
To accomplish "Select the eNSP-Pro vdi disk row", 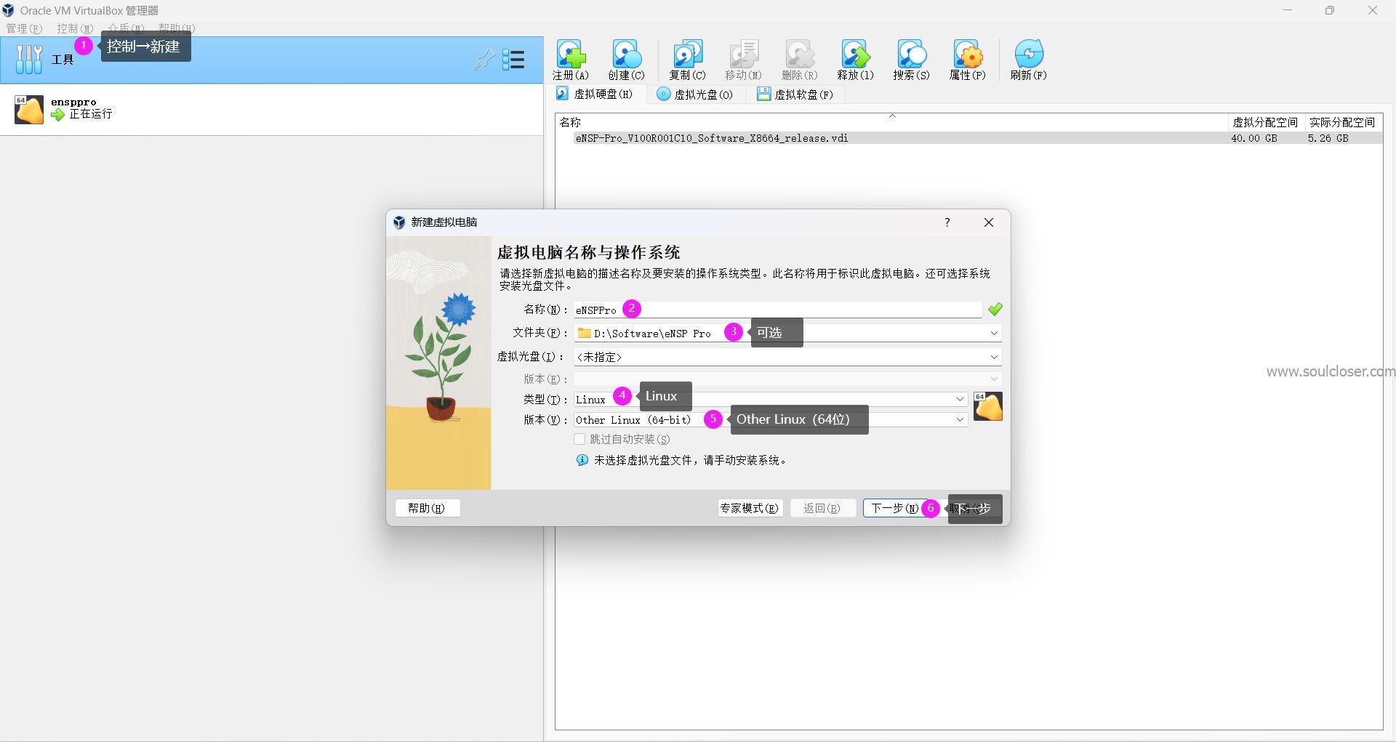I will point(969,138).
